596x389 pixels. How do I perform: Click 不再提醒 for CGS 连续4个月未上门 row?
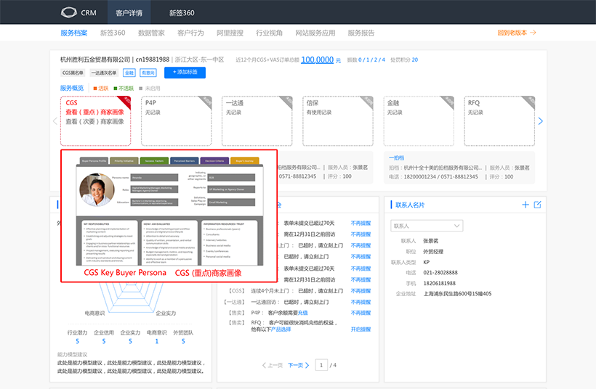coord(361,291)
